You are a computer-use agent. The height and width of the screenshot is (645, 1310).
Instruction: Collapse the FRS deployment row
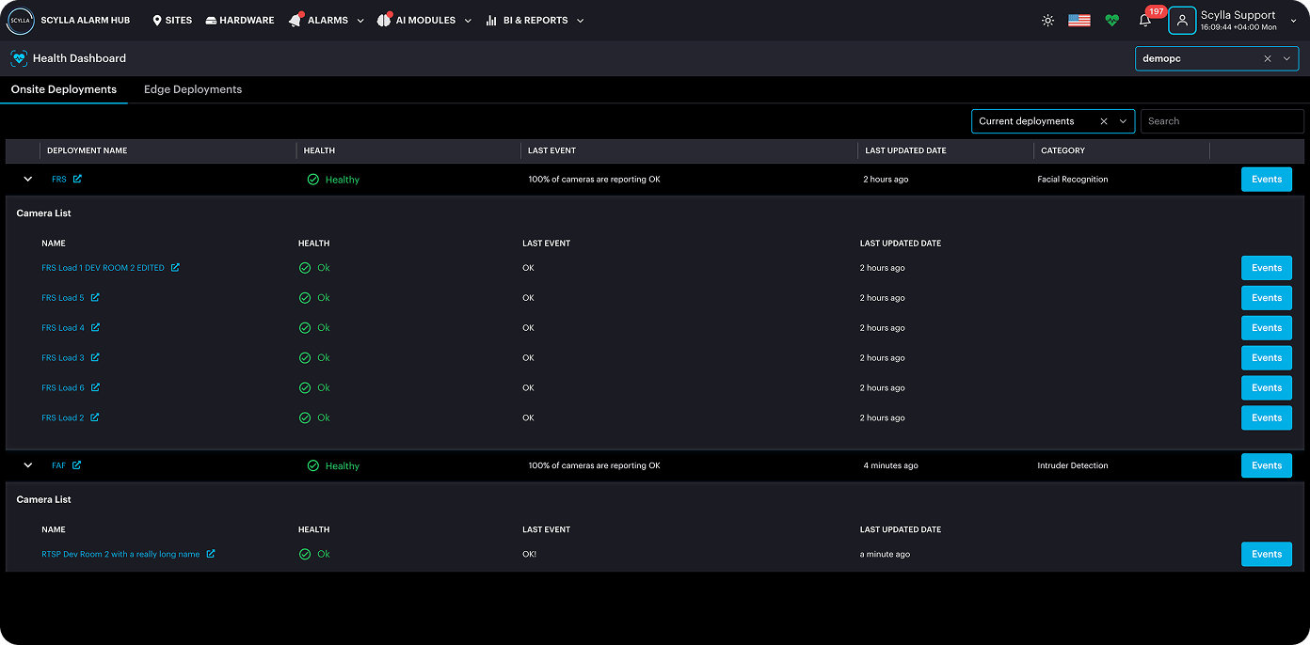tap(27, 179)
